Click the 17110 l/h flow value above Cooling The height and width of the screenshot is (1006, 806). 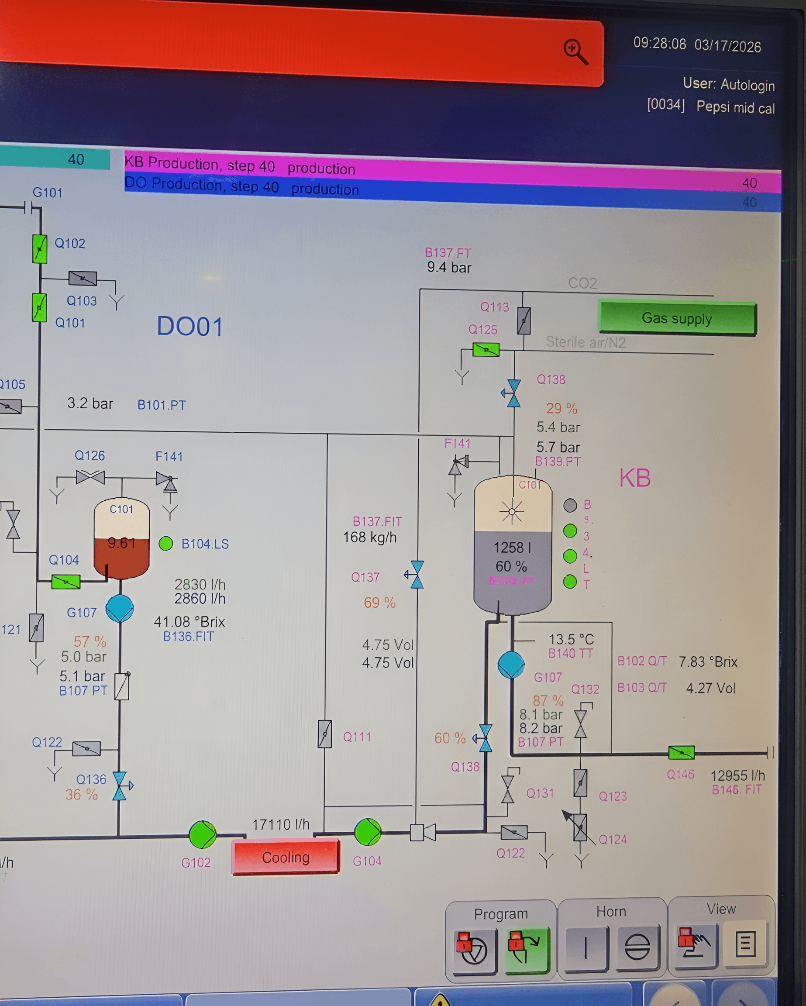coord(281,824)
